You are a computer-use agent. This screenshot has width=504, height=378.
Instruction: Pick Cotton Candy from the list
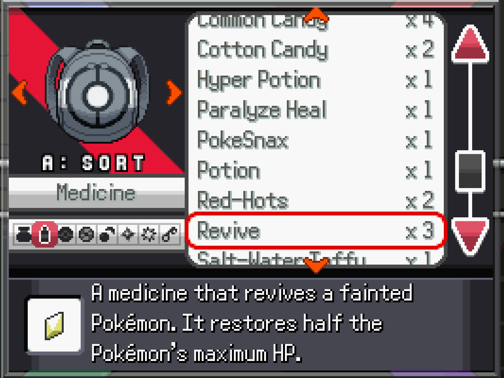[316, 50]
